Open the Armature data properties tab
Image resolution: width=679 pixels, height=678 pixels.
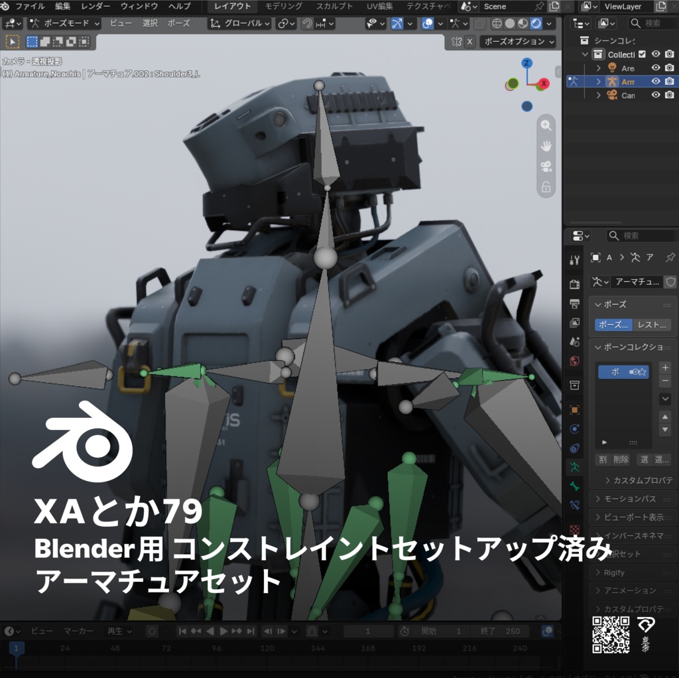(575, 467)
